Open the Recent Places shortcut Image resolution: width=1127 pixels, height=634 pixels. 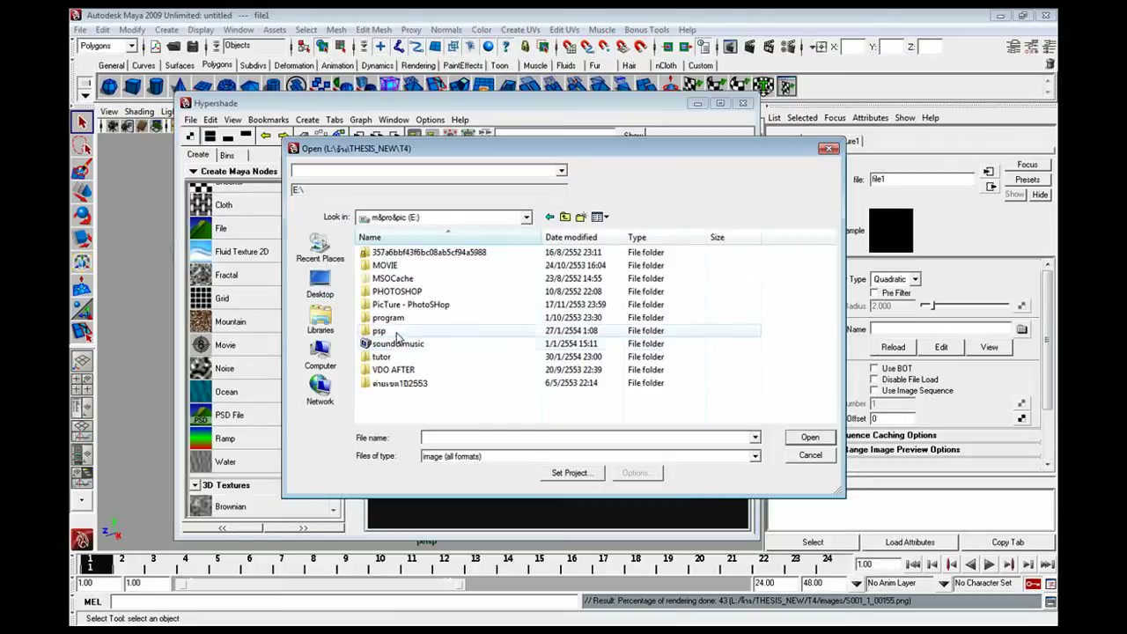(320, 247)
